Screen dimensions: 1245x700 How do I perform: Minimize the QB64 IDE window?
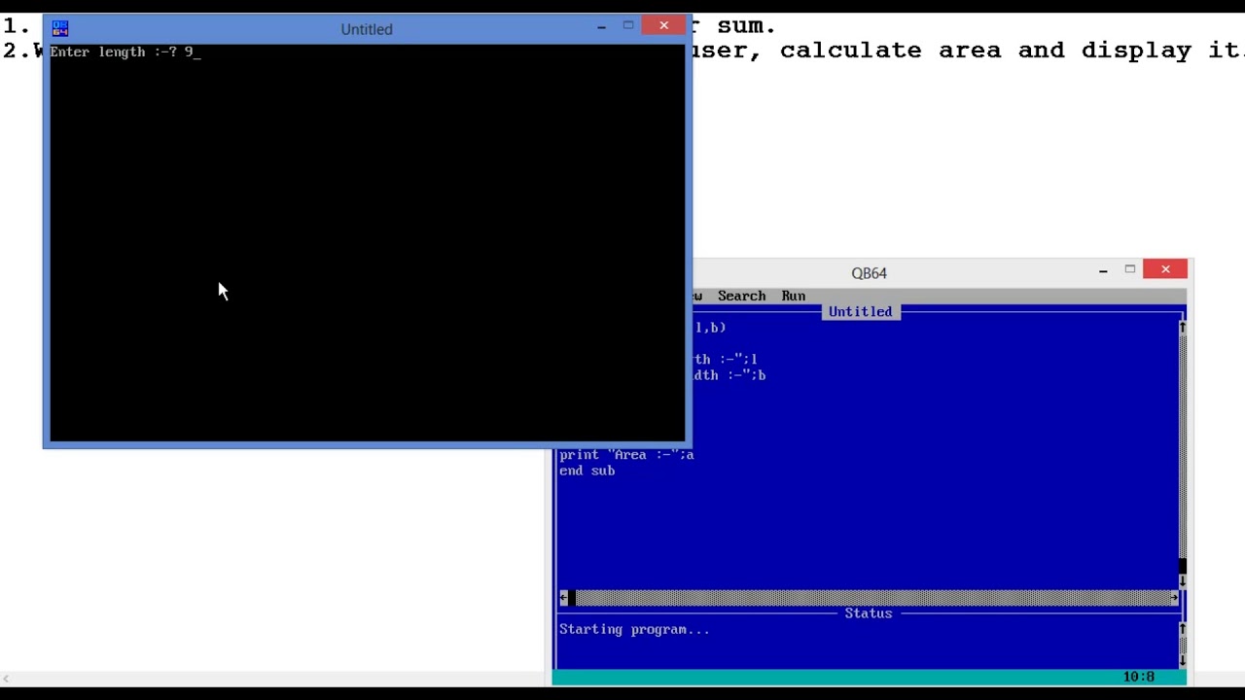coord(1103,271)
